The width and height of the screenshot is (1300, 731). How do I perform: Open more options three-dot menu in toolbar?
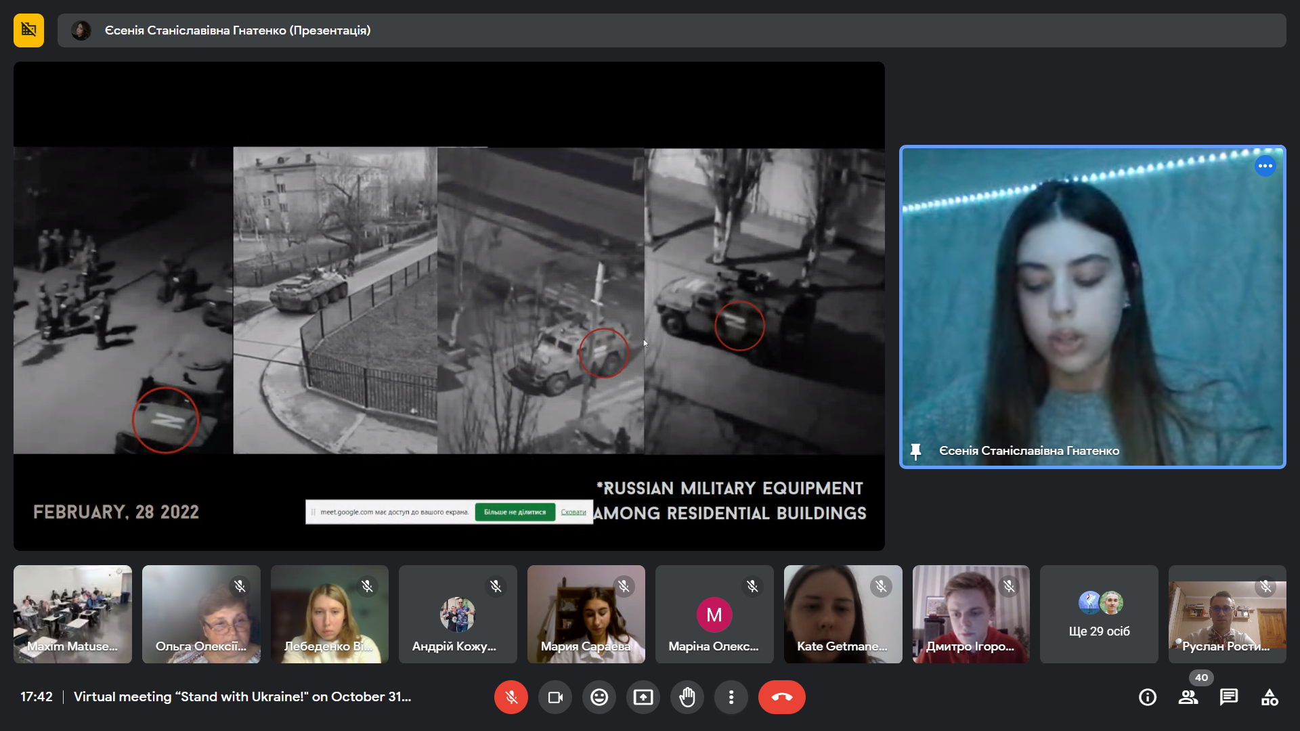731,697
